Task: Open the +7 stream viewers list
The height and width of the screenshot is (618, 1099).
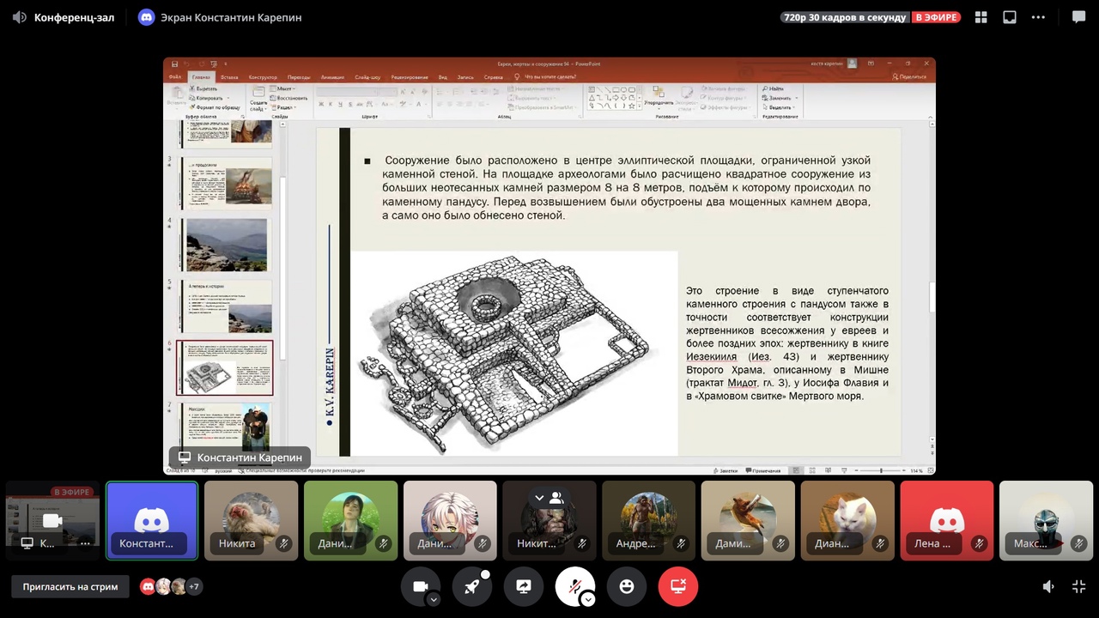Action: pyautogui.click(x=194, y=587)
